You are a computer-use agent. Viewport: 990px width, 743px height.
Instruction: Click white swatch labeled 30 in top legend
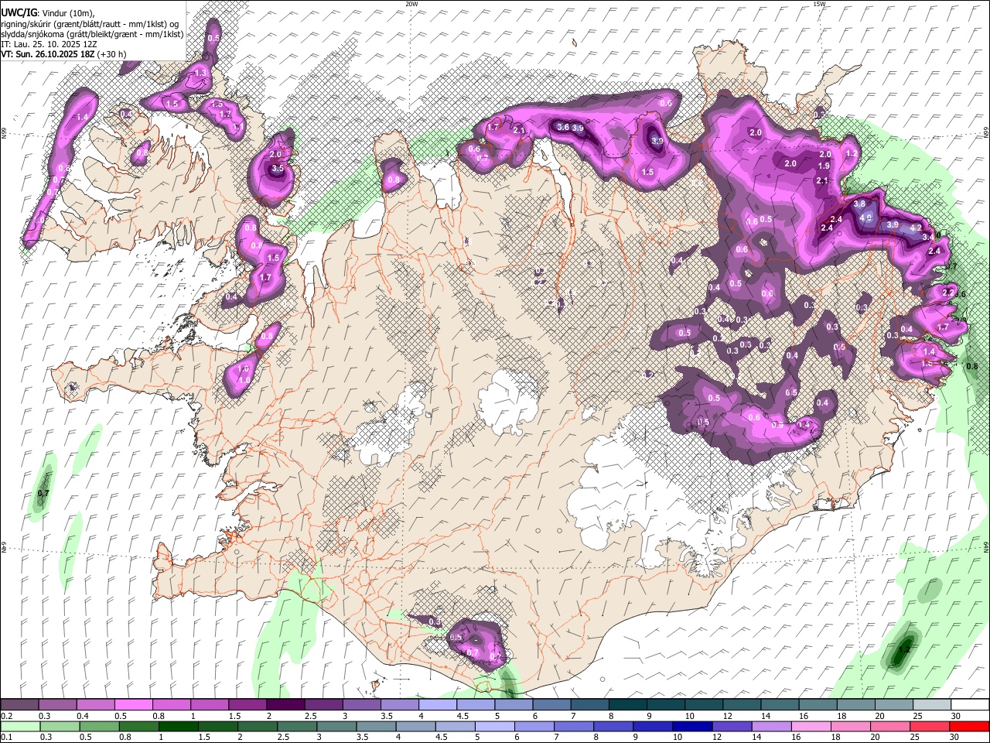point(970,705)
